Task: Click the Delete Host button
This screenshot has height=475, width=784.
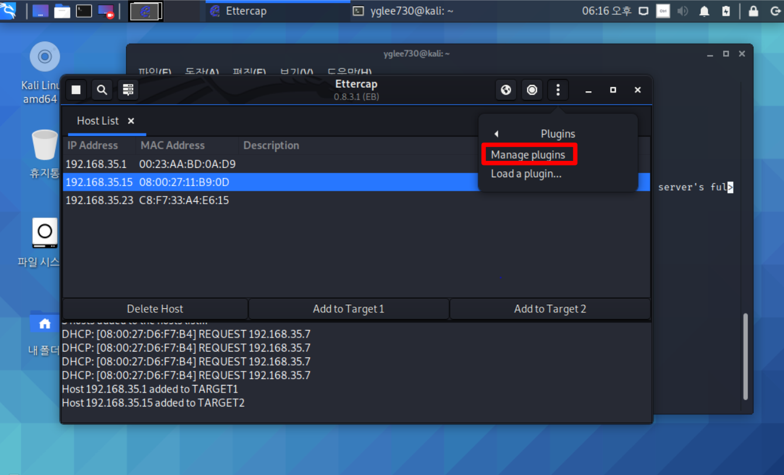Action: 155,309
